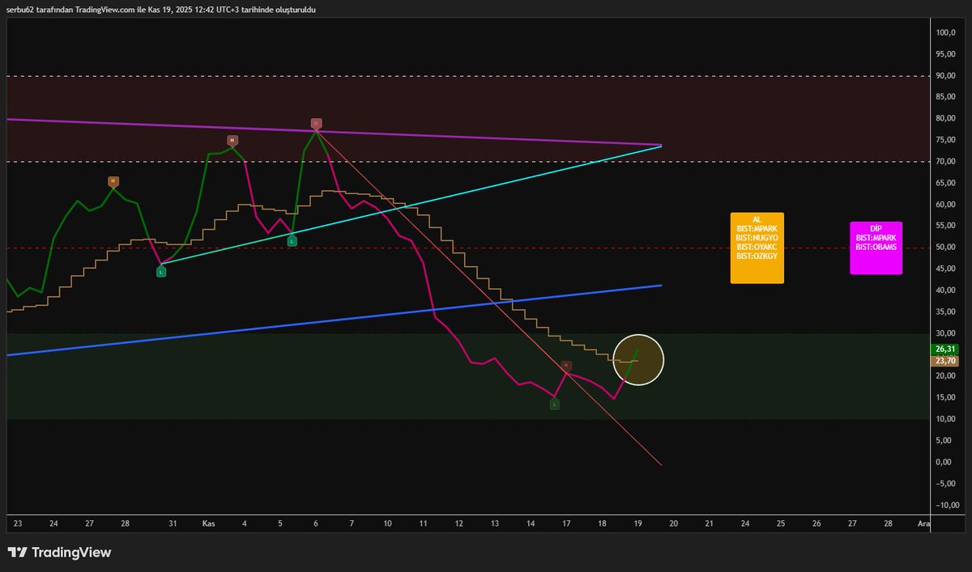Click BIST:OBAMS in the DİP box
Image resolution: width=972 pixels, height=572 pixels.
(876, 247)
